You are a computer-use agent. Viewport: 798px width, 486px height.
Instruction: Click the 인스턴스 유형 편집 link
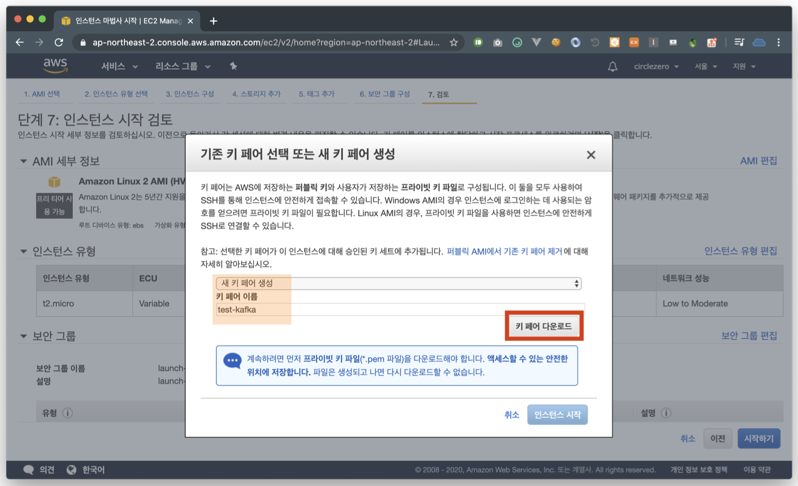click(740, 251)
